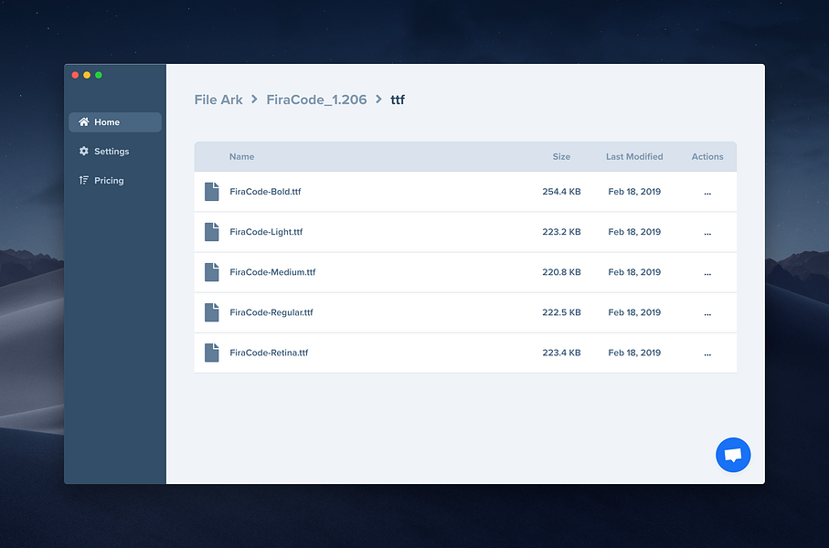Sort files by the Name column
829x548 pixels.
pos(241,156)
